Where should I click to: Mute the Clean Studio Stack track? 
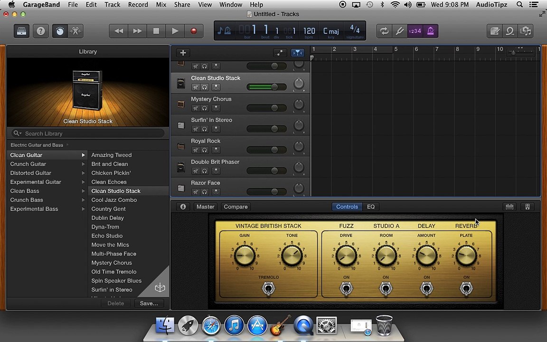(196, 87)
